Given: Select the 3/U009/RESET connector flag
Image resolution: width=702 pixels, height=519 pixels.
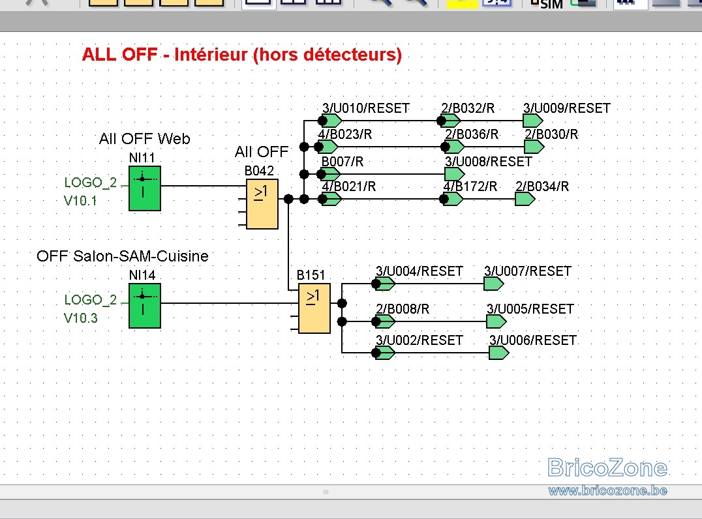Looking at the screenshot, I should pyautogui.click(x=533, y=121).
